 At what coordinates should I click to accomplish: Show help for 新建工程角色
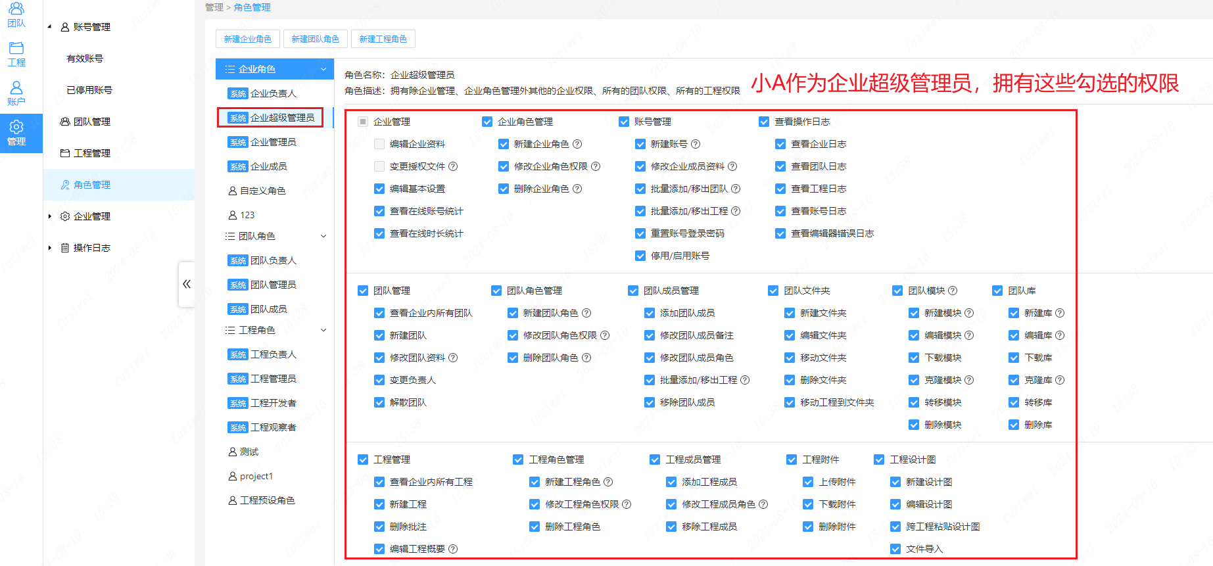(x=608, y=482)
